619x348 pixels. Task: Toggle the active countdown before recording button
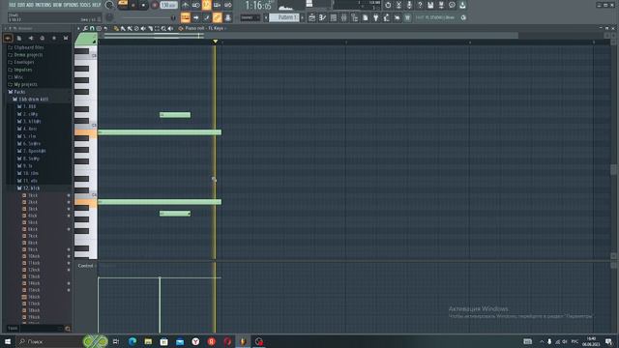tap(206, 5)
